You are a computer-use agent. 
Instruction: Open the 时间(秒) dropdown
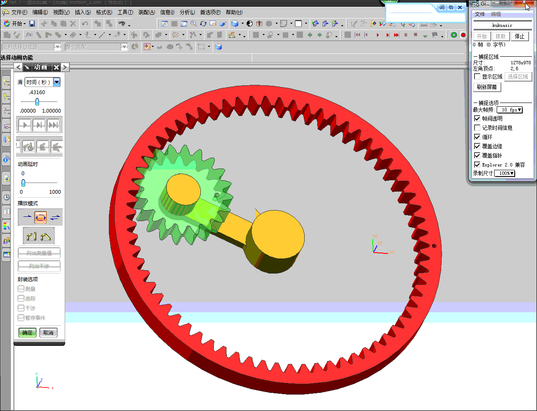(57, 82)
